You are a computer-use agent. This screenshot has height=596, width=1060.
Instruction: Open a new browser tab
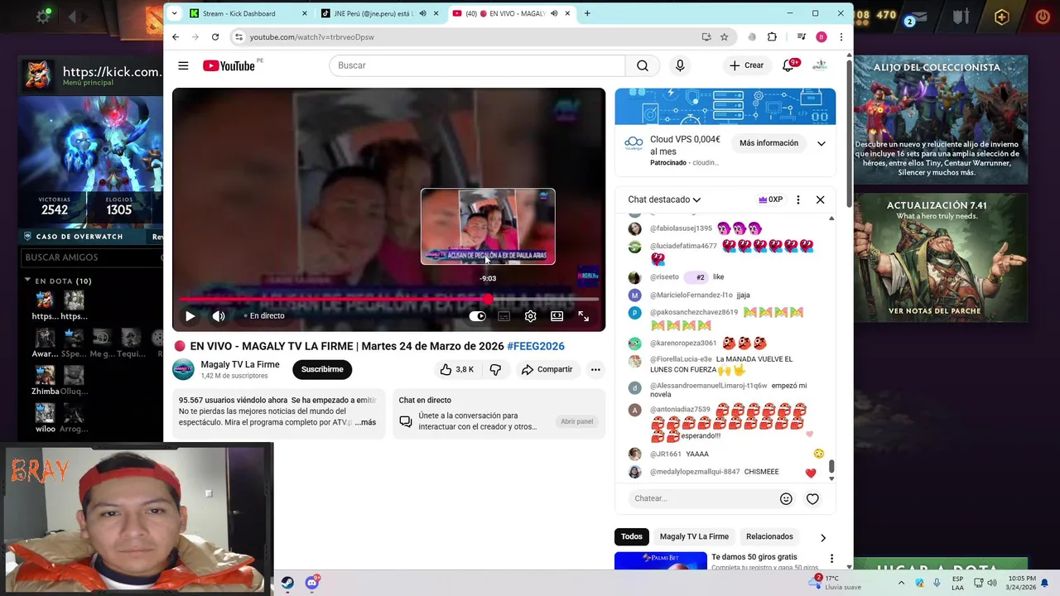(x=587, y=13)
